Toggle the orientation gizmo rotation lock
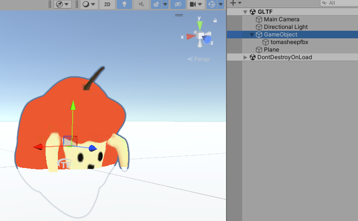358x221 pixels. pos(215,20)
